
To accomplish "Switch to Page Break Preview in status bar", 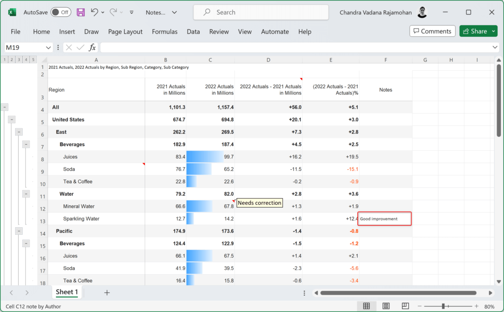I will 405,306.
